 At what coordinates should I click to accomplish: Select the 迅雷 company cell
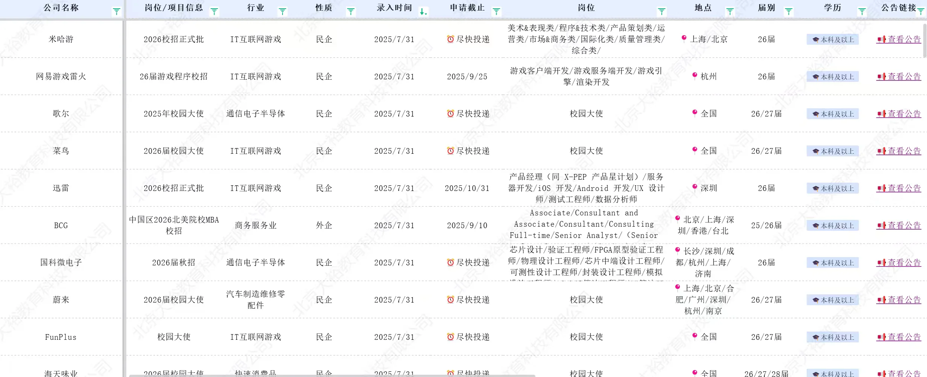click(x=61, y=188)
